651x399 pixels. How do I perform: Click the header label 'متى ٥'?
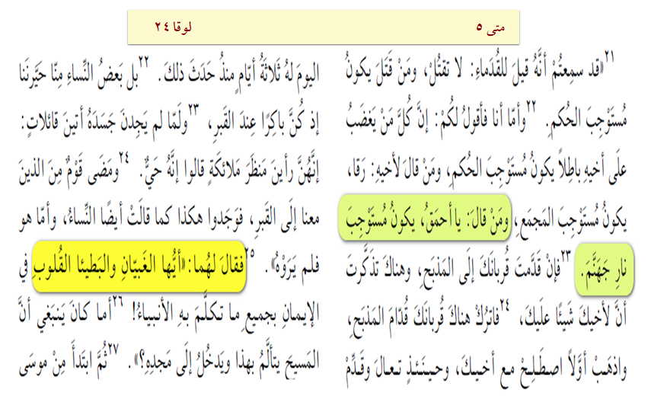(490, 27)
